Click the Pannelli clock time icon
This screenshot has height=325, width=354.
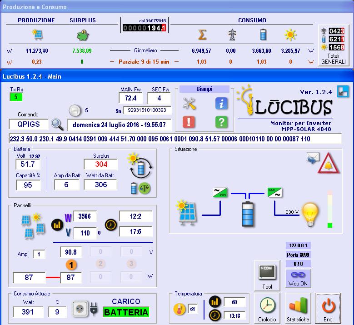[x=110, y=225]
